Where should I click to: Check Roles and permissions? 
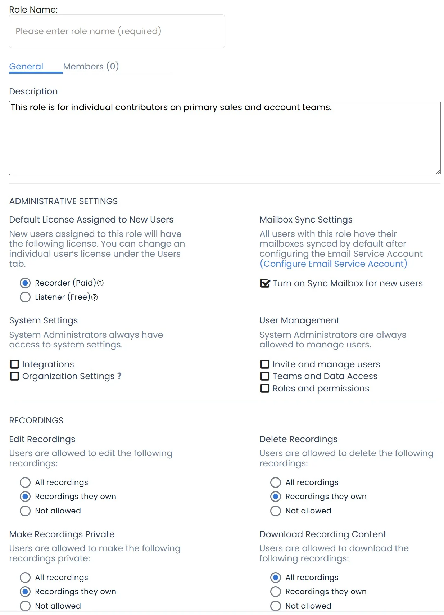(x=265, y=389)
